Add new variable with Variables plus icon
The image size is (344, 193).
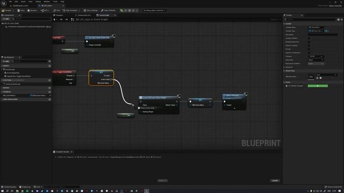(x=49, y=92)
